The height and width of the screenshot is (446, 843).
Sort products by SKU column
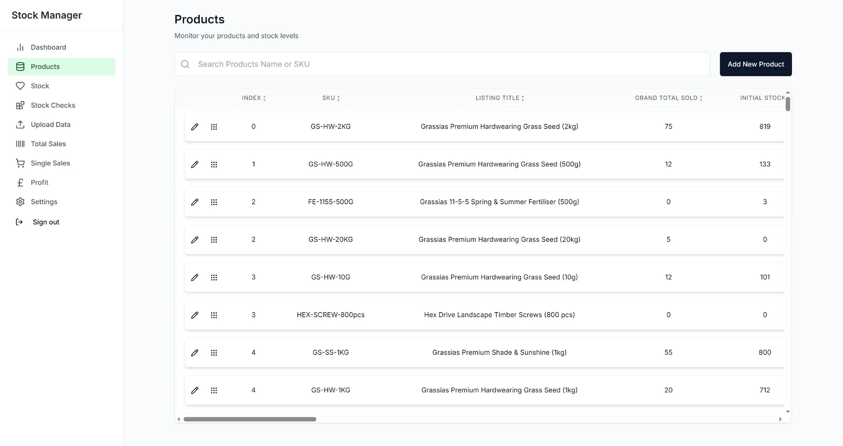(331, 98)
